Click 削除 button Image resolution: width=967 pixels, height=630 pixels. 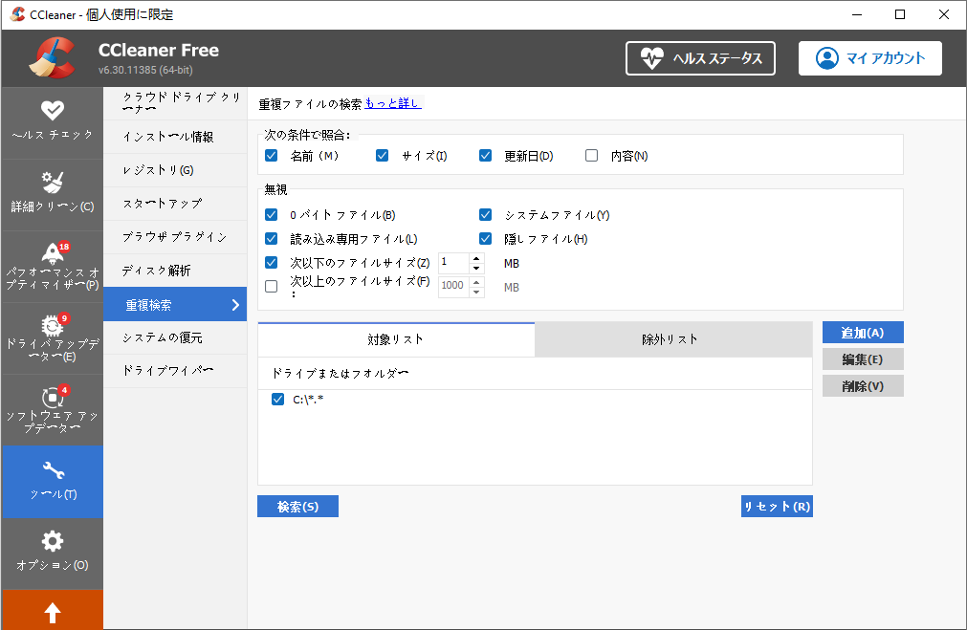[863, 386]
